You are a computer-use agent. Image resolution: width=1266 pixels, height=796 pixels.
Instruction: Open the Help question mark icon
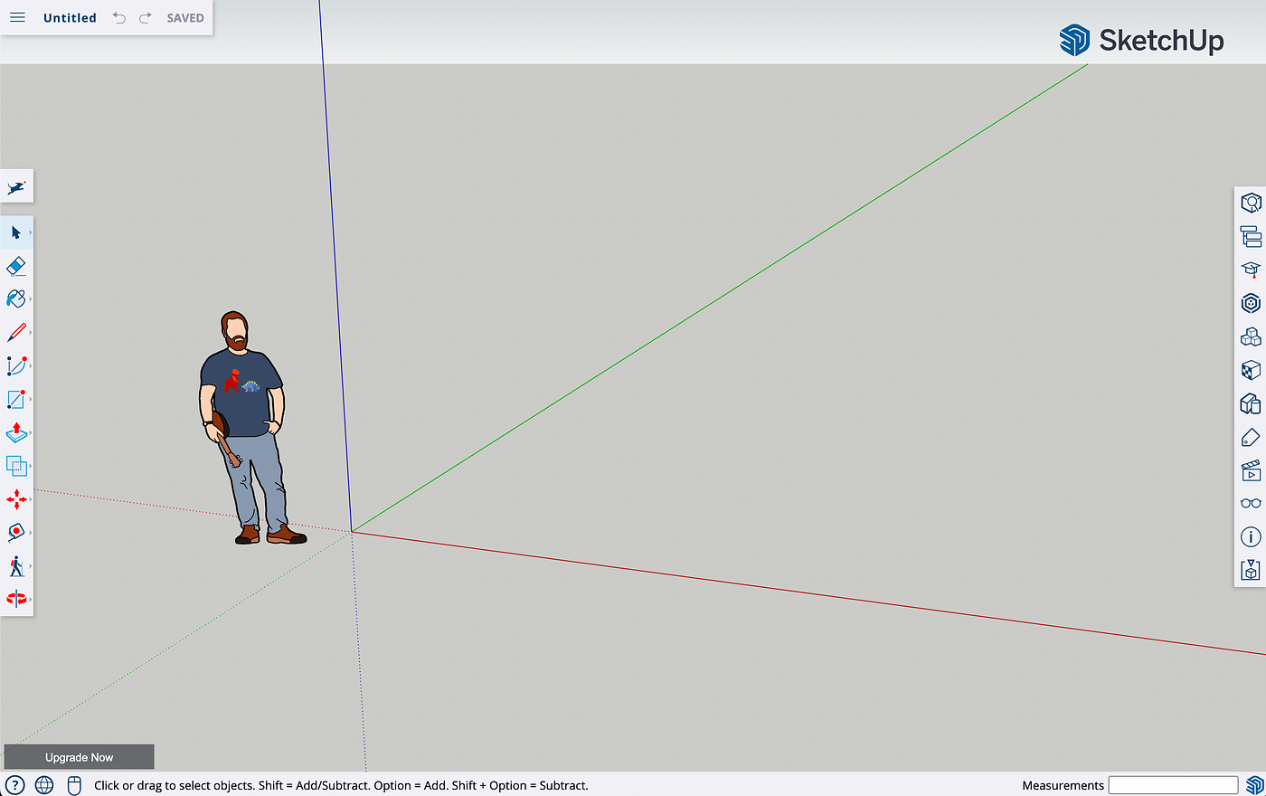click(x=14, y=784)
